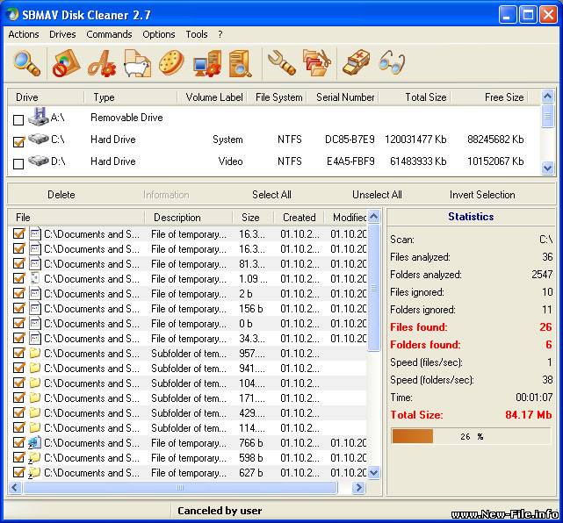Click the 26 % scan progress bar
The image size is (563, 523).
(471, 436)
